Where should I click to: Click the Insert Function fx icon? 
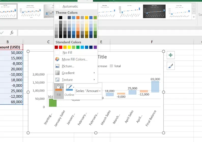point(12,33)
